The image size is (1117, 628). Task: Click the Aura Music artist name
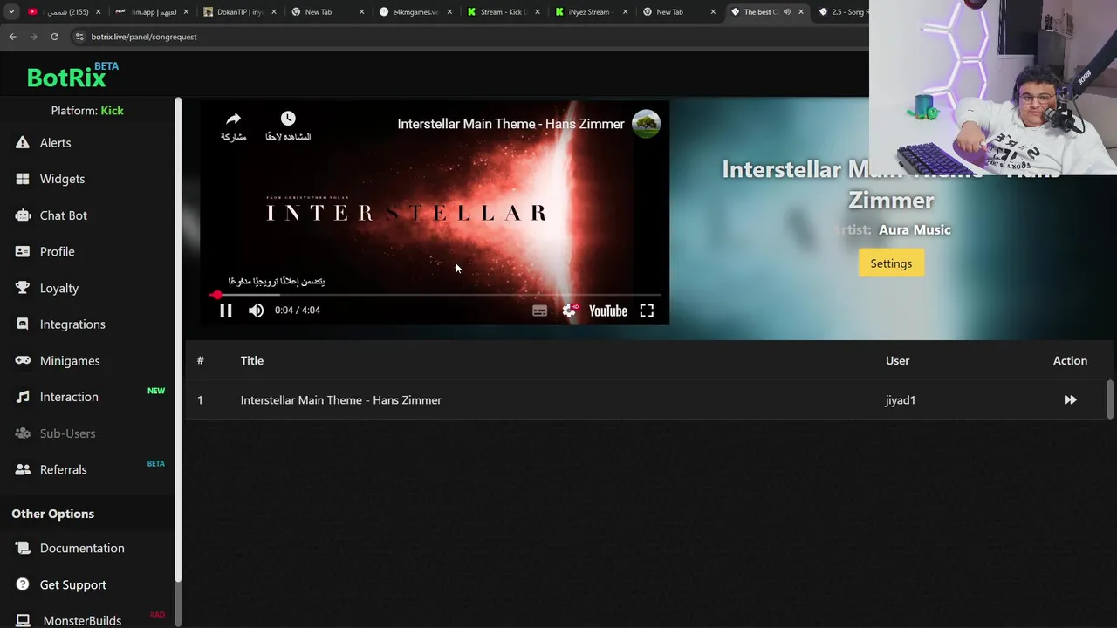click(915, 229)
